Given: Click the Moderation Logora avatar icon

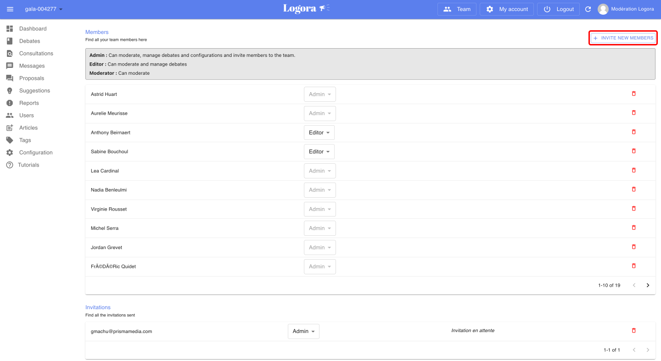Looking at the screenshot, I should [603, 9].
